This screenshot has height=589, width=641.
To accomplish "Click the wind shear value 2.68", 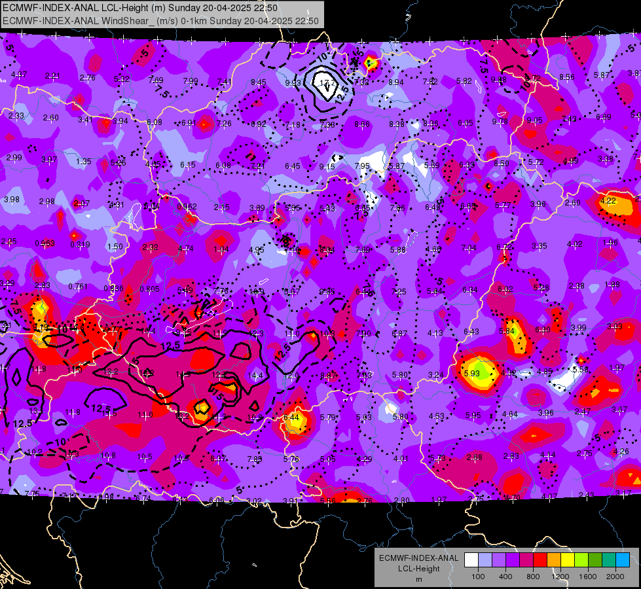I will (x=474, y=457).
